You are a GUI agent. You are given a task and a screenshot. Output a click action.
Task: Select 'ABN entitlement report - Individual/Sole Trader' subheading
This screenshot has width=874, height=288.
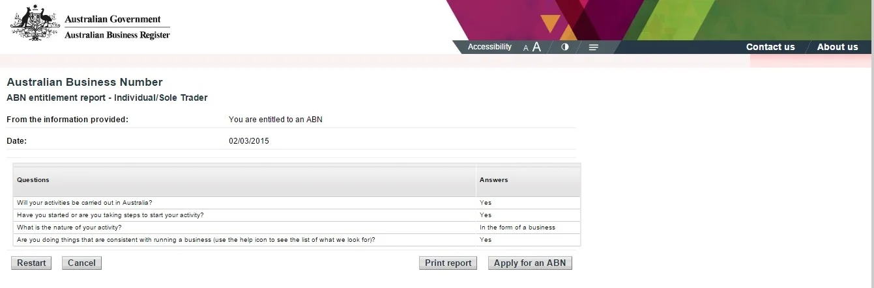click(x=107, y=98)
